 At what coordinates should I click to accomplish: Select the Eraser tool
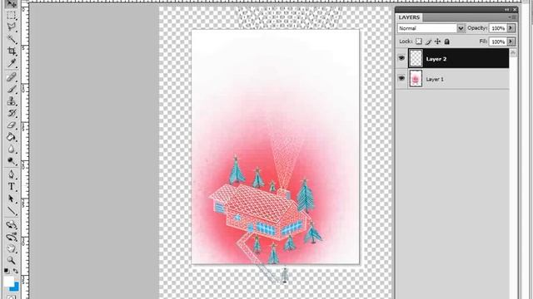[11, 125]
